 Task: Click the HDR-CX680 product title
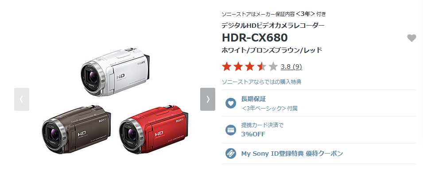(x=255, y=38)
